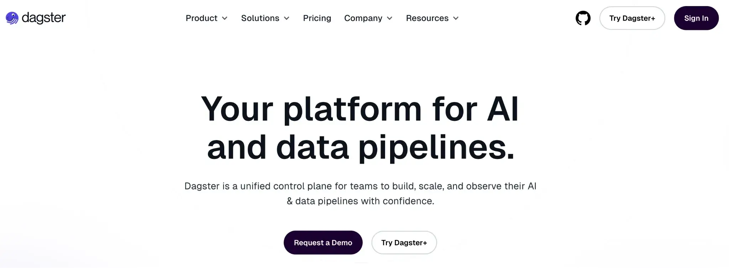729x268 pixels.
Task: Click the 'Your platform for AI' headline line
Action: pyautogui.click(x=360, y=109)
